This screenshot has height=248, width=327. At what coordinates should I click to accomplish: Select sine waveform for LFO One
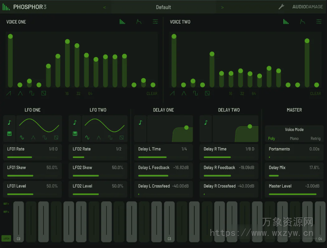coord(22,138)
